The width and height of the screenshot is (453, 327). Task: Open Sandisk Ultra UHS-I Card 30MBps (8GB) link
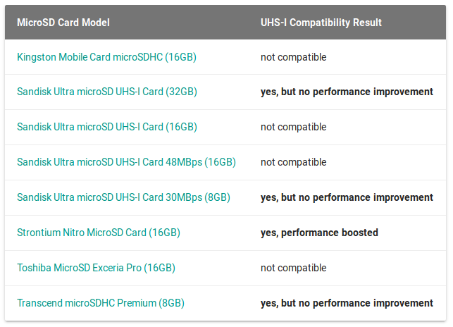pyautogui.click(x=124, y=197)
